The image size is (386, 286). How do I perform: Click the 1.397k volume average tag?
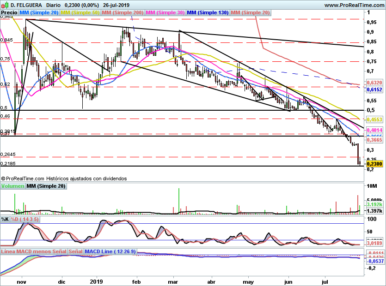click(374, 211)
